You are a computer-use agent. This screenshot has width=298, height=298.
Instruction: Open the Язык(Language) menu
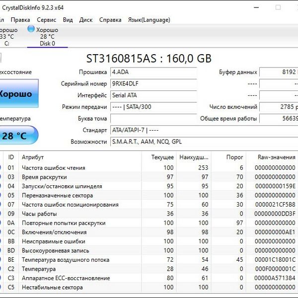(149, 20)
